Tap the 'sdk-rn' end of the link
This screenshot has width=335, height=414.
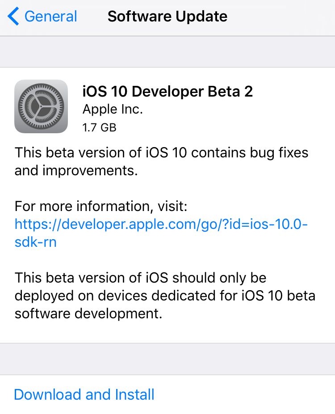coord(36,242)
